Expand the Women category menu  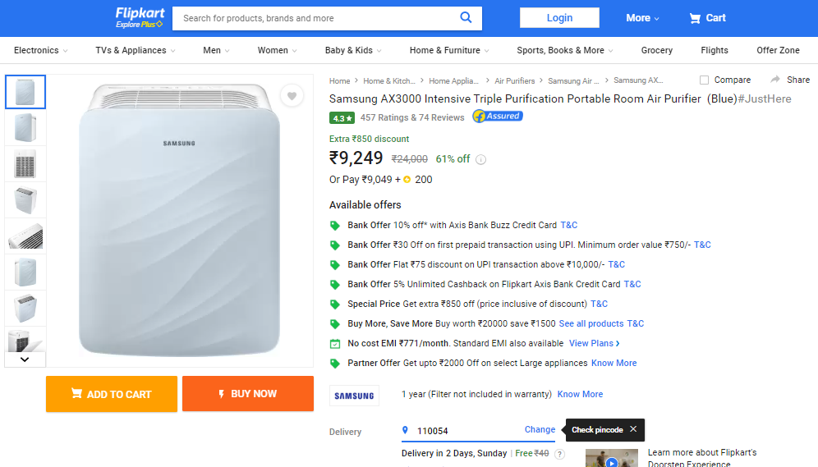click(x=277, y=51)
